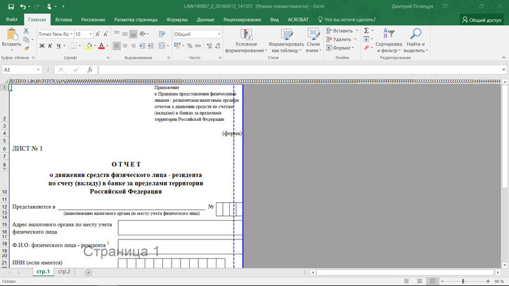Image resolution: width=509 pixels, height=286 pixels.
Task: Switch to Normal view in status bar
Action: (x=406, y=281)
